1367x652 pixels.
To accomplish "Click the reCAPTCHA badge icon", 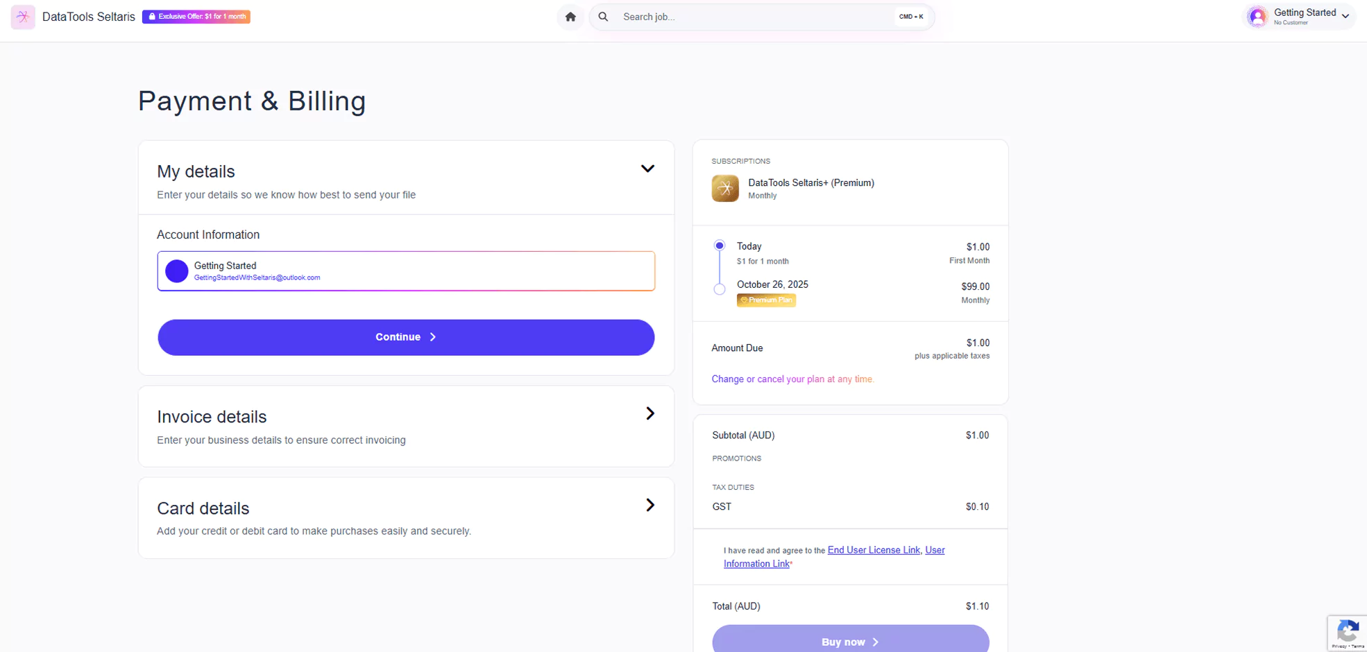I will (x=1347, y=633).
